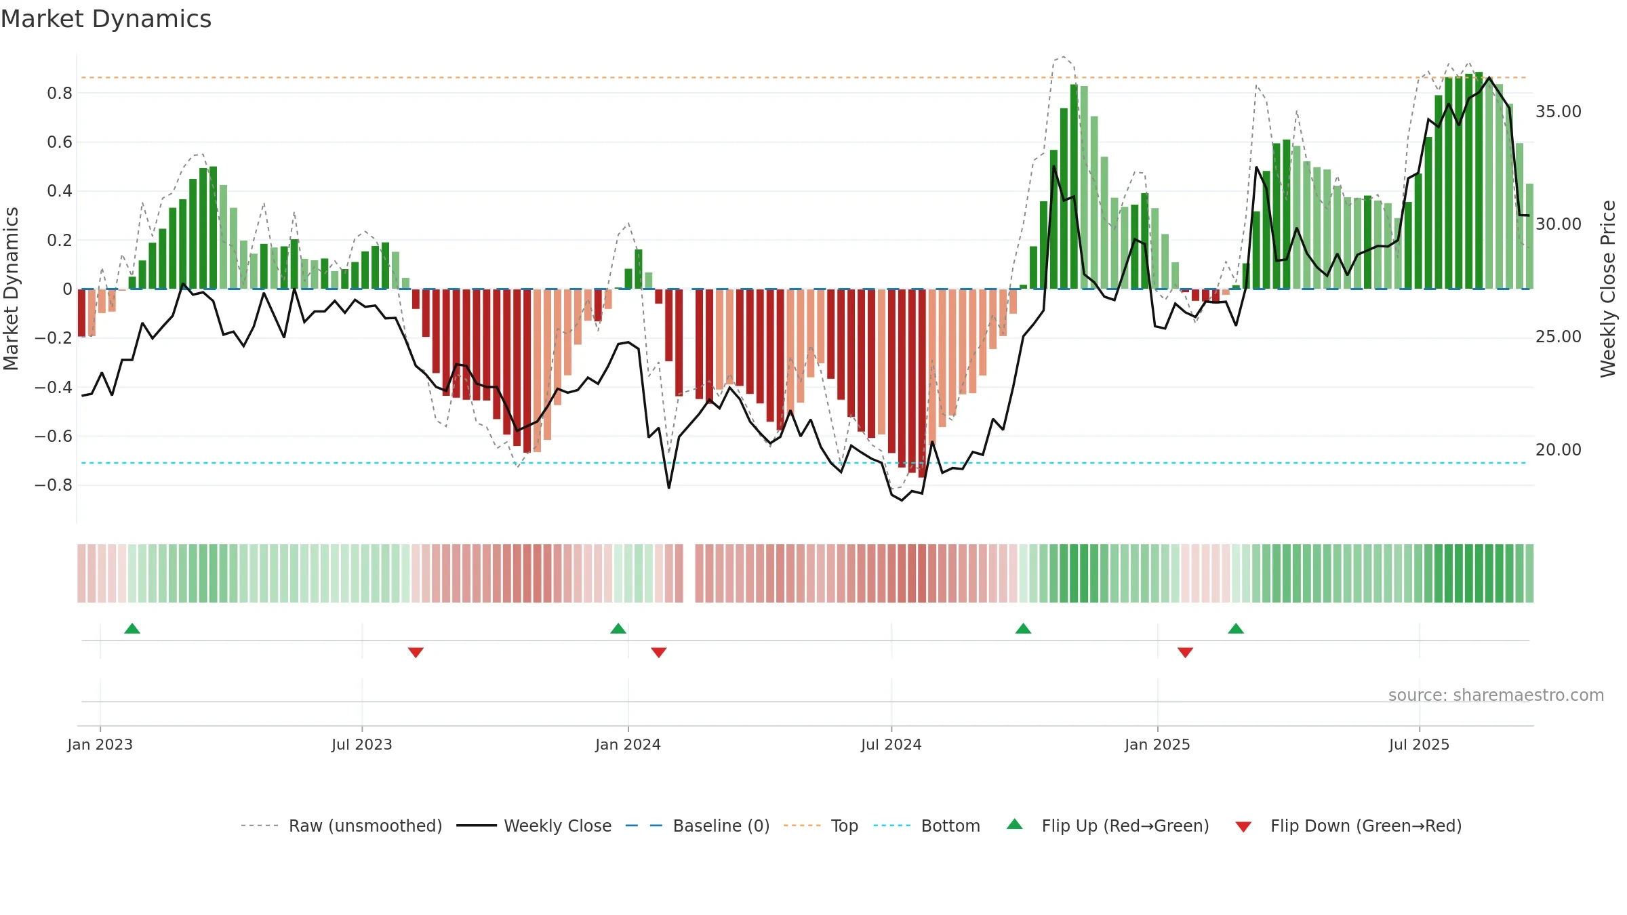Click the Weekly Close Price axis title
This screenshot has width=1627, height=915.
click(x=1608, y=289)
